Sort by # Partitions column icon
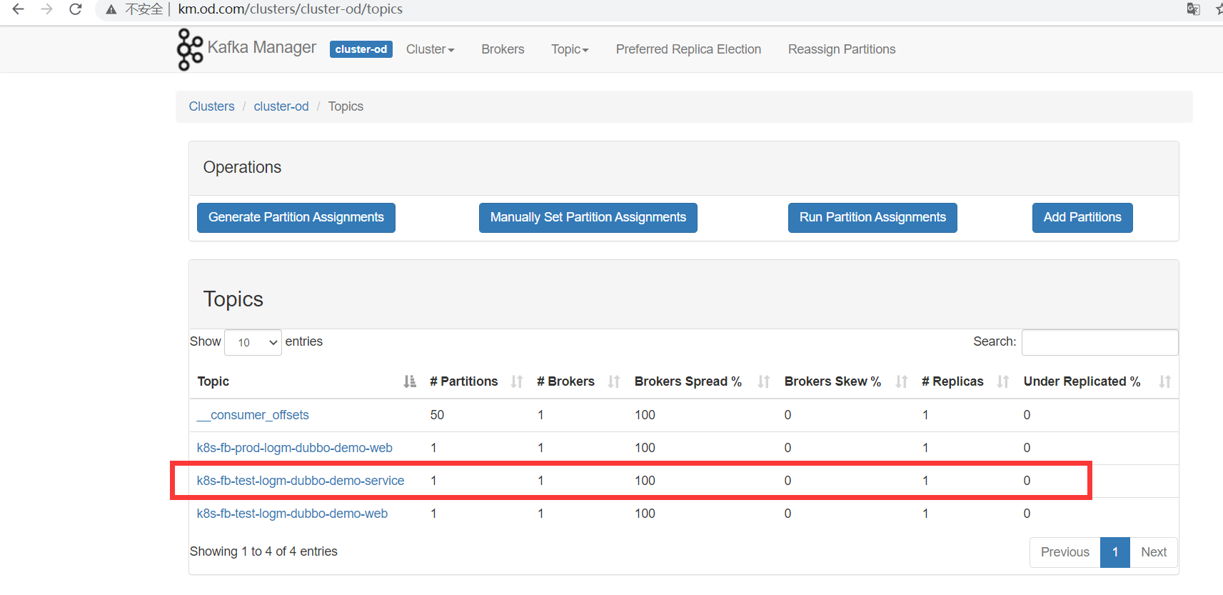This screenshot has height=595, width=1223. 517,381
